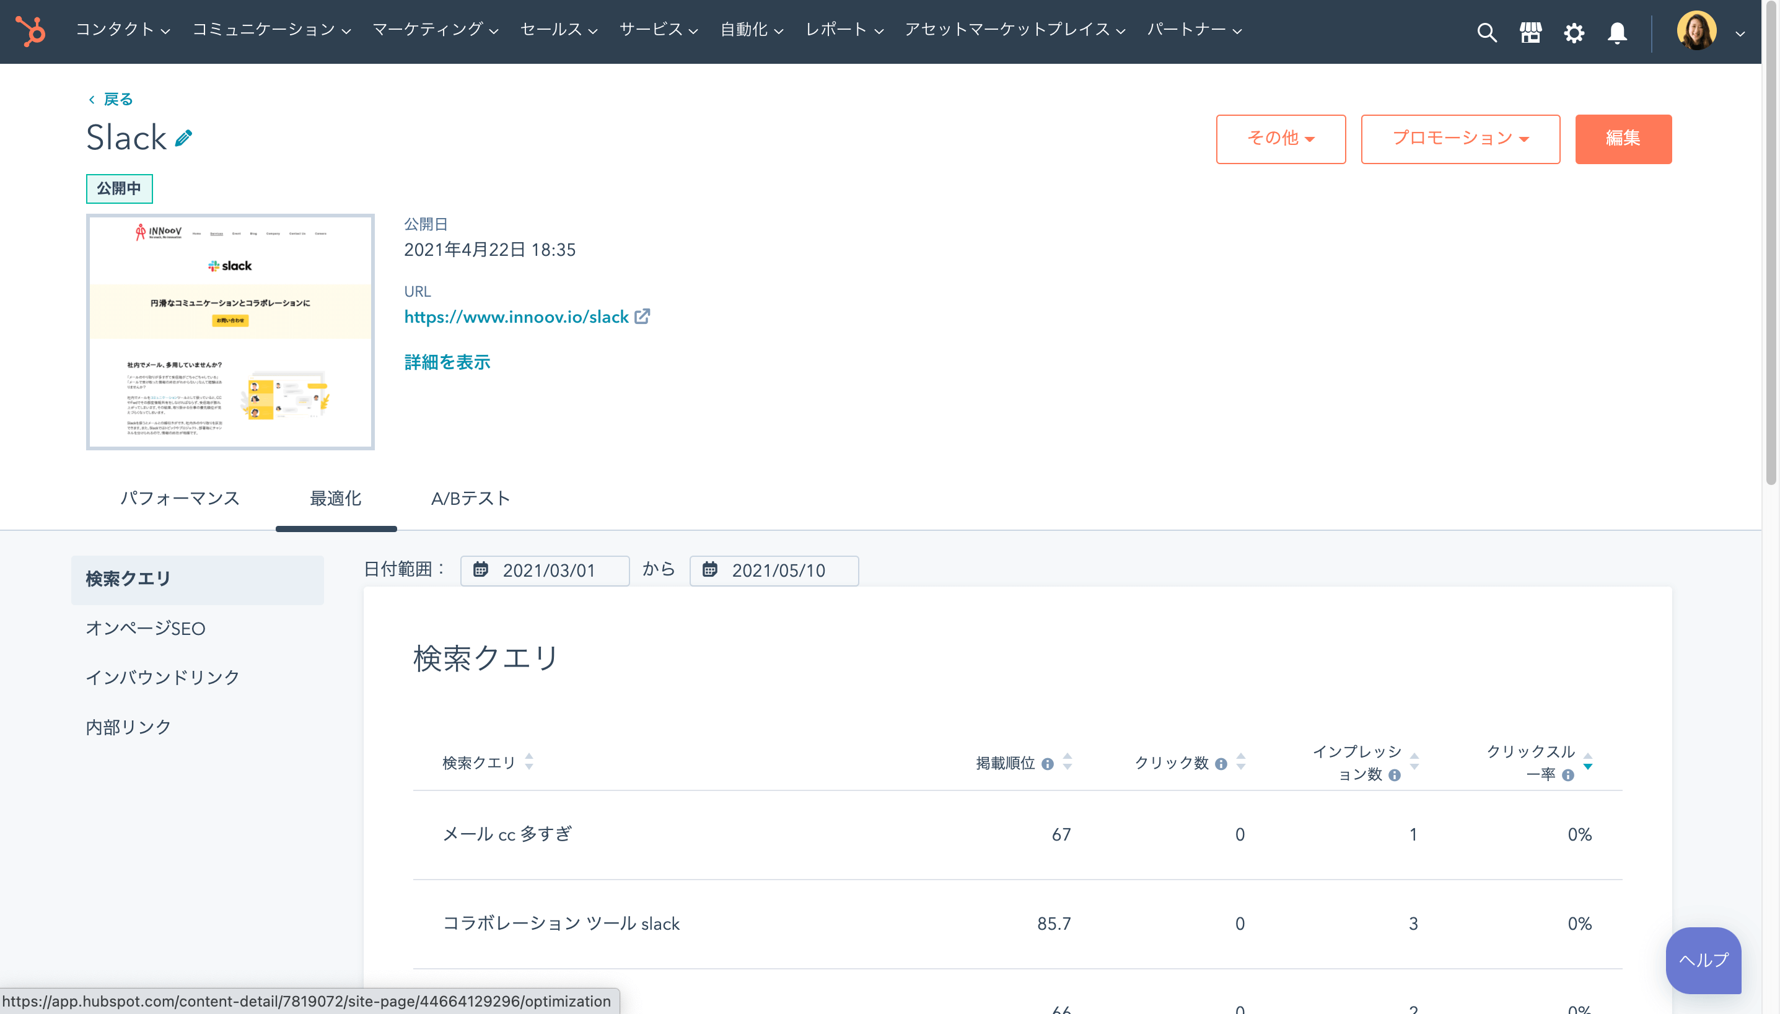The image size is (1780, 1014).
Task: Open the パートナー menu
Action: tap(1195, 30)
